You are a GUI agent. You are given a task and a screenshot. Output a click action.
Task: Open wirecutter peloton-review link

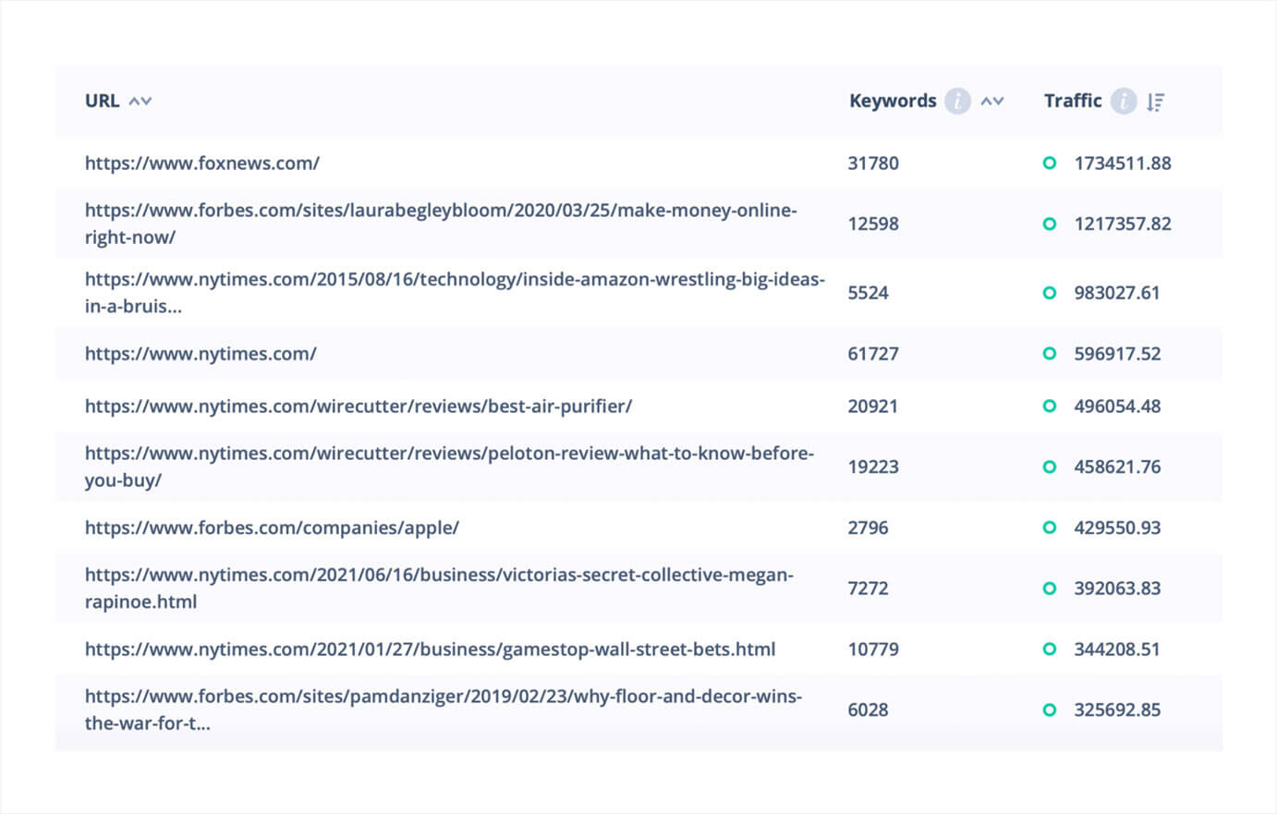tap(449, 467)
